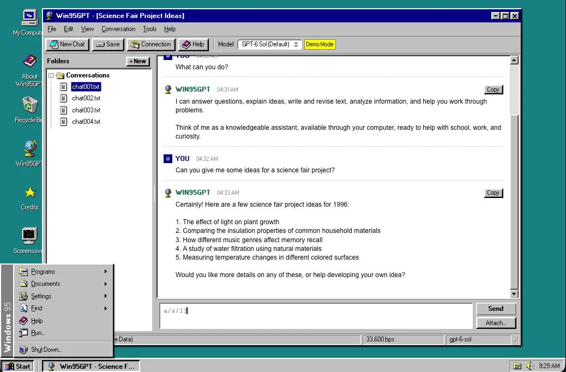Expand Programs in the Start menu
Image resolution: width=566 pixels, height=372 pixels.
(x=63, y=272)
